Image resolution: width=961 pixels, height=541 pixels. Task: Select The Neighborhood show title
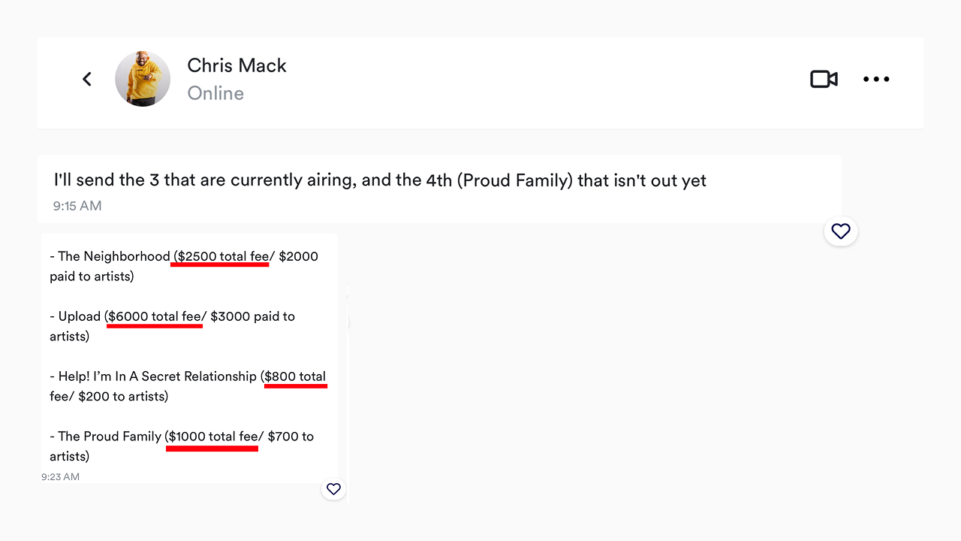click(114, 257)
